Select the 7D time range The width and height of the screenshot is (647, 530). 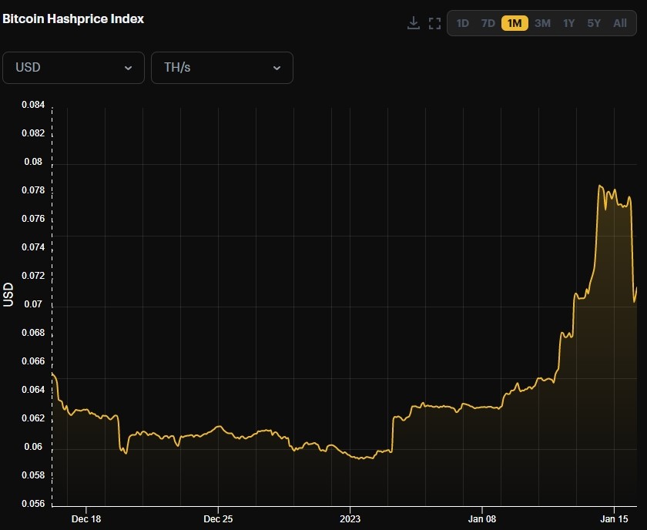488,23
